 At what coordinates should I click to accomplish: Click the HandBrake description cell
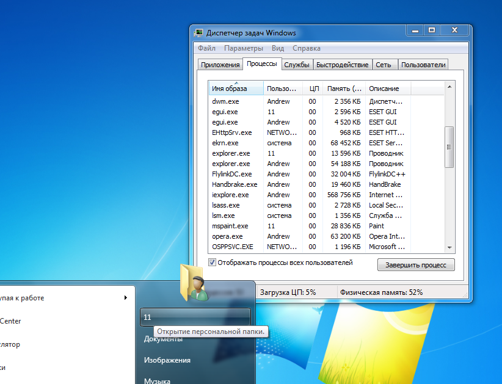coord(385,184)
